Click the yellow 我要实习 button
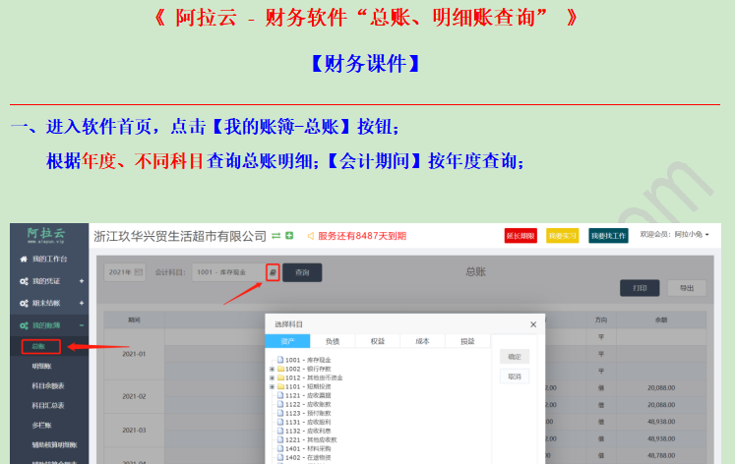735x464 pixels. click(563, 236)
